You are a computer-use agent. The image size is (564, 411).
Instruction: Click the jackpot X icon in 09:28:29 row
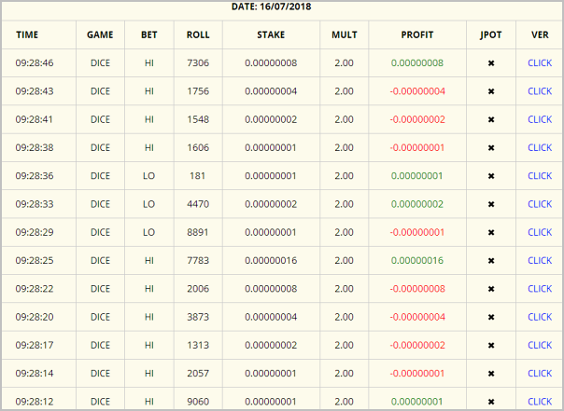click(x=491, y=233)
